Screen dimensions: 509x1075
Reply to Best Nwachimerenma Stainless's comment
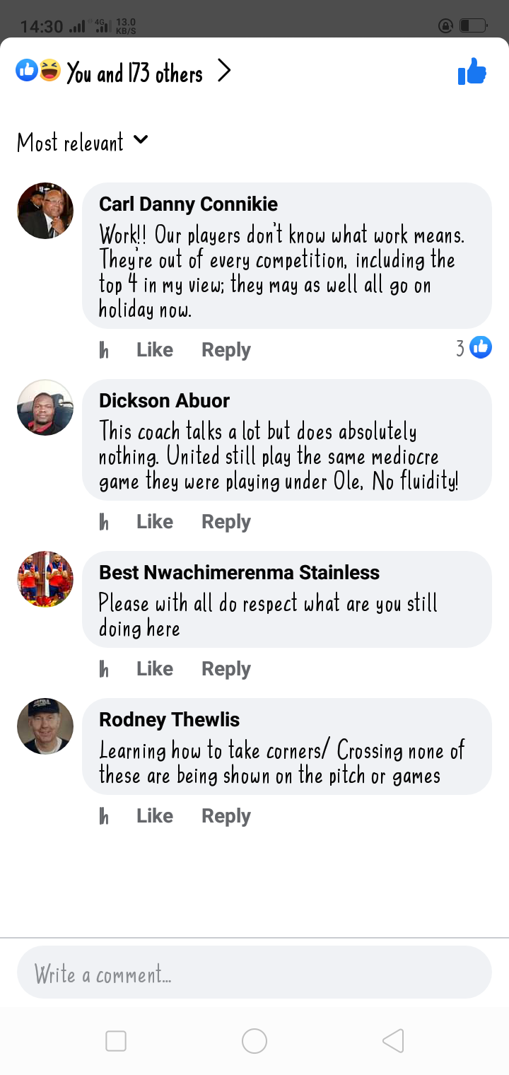226,669
